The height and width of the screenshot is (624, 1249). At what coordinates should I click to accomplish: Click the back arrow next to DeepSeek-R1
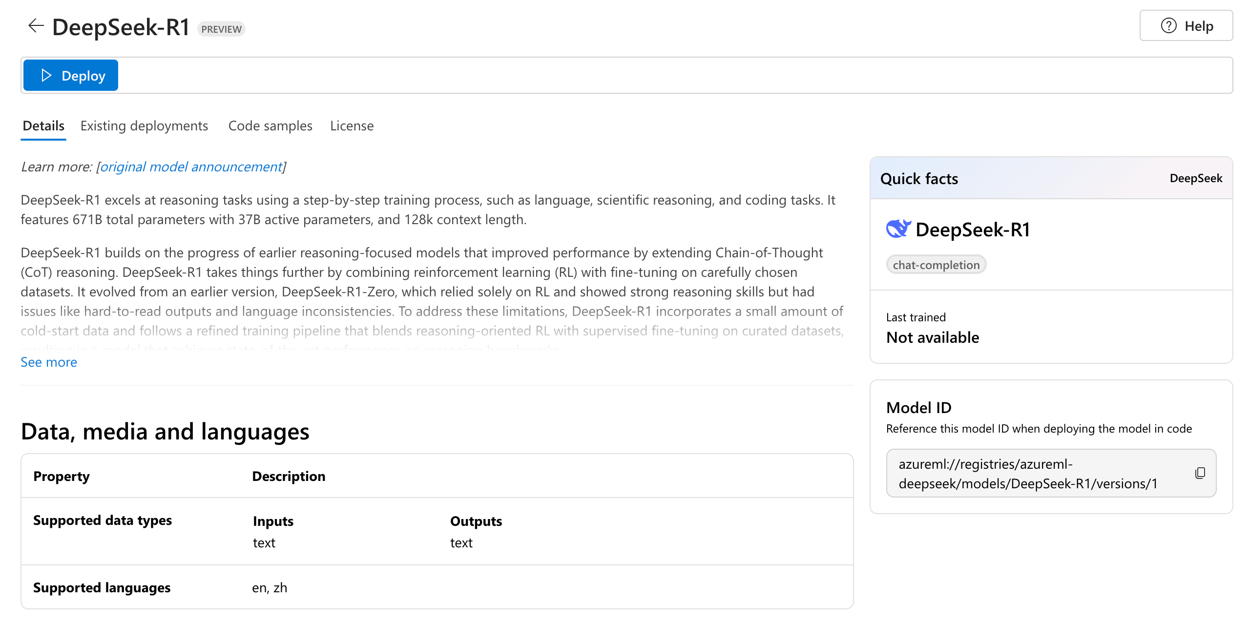tap(36, 26)
